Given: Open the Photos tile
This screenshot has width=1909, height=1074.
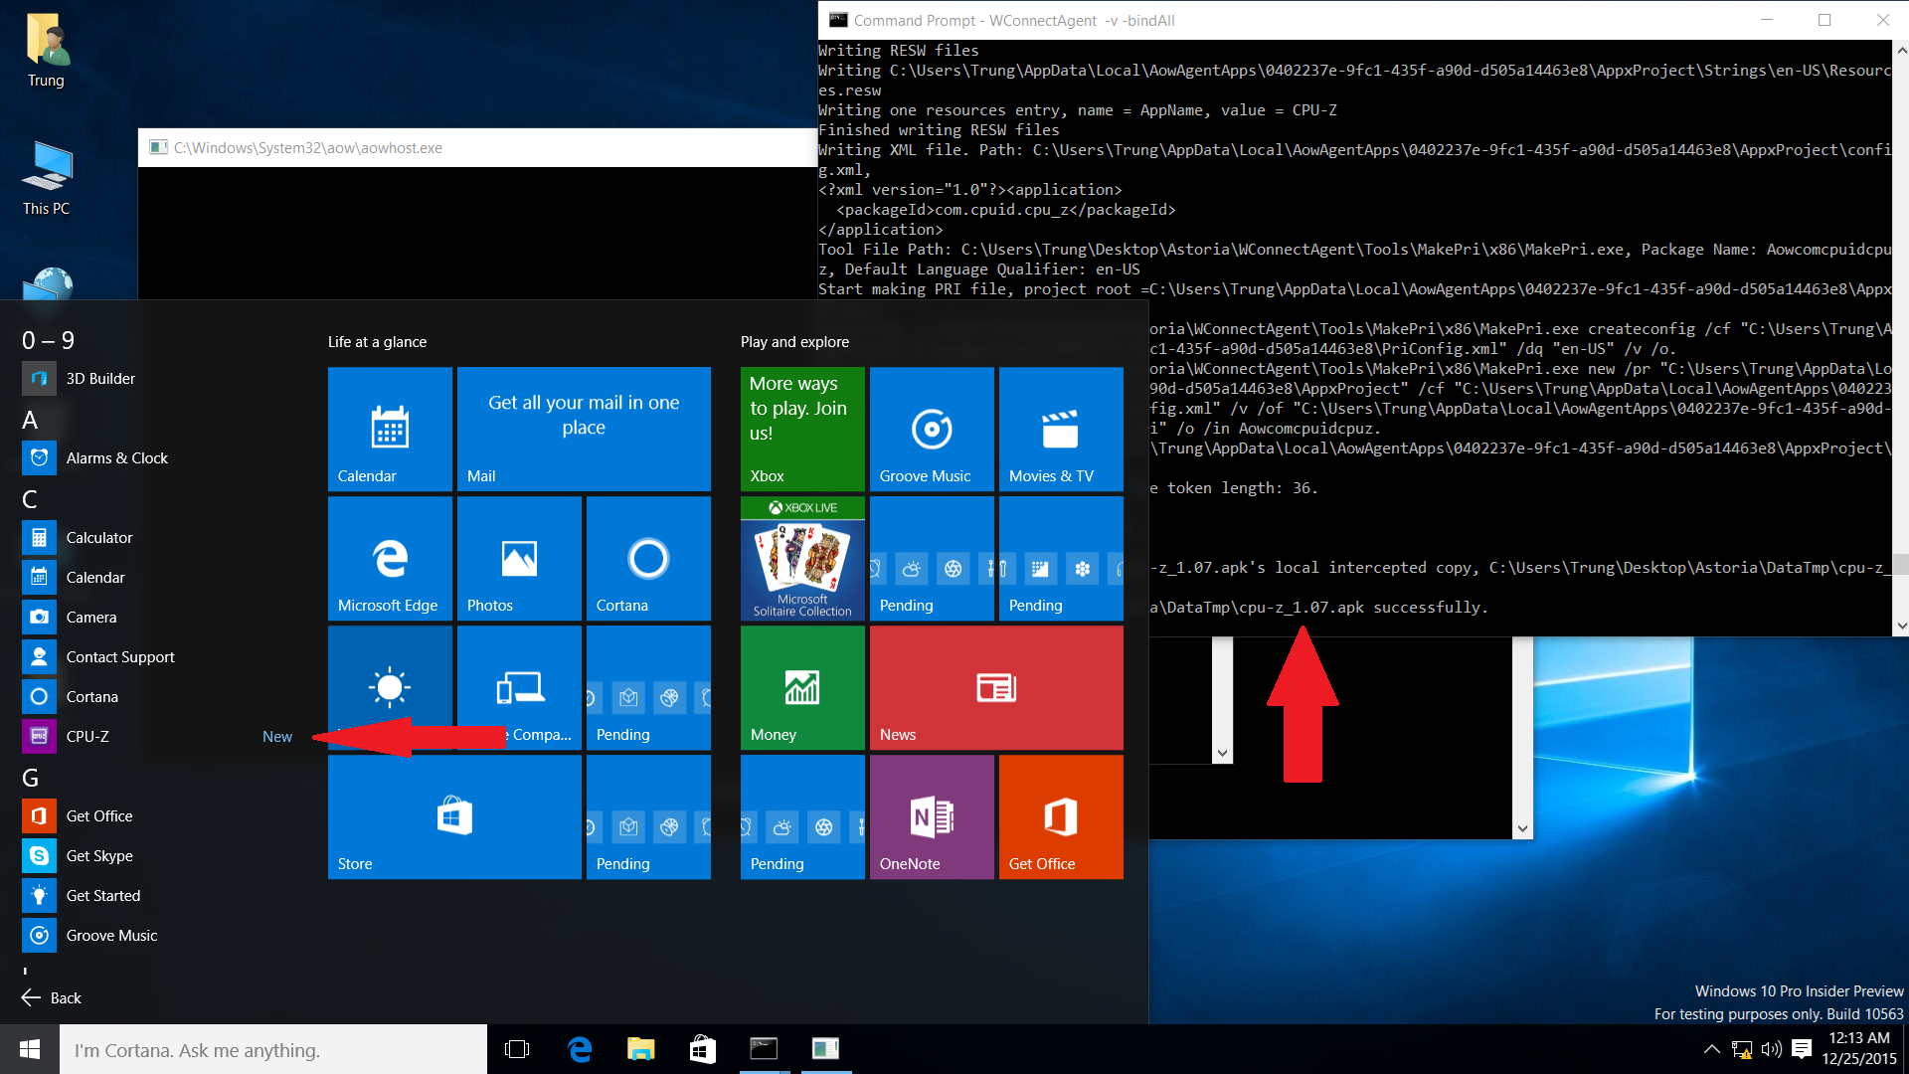Looking at the screenshot, I should pos(519,558).
